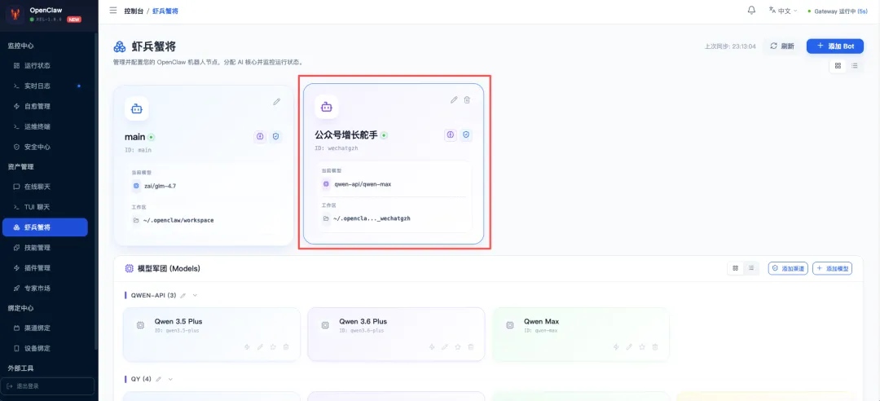Star the Qwen 3.5 Plus model
880x401 pixels.
point(273,347)
